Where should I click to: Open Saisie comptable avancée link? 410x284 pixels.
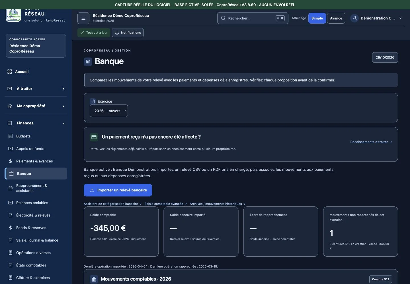tap(166, 204)
